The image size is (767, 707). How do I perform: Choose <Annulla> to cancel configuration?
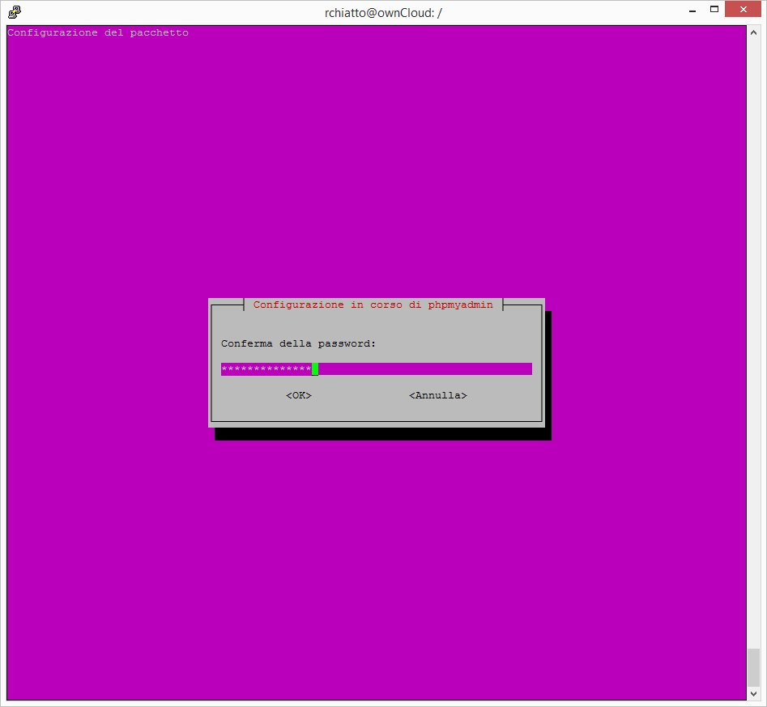438,395
